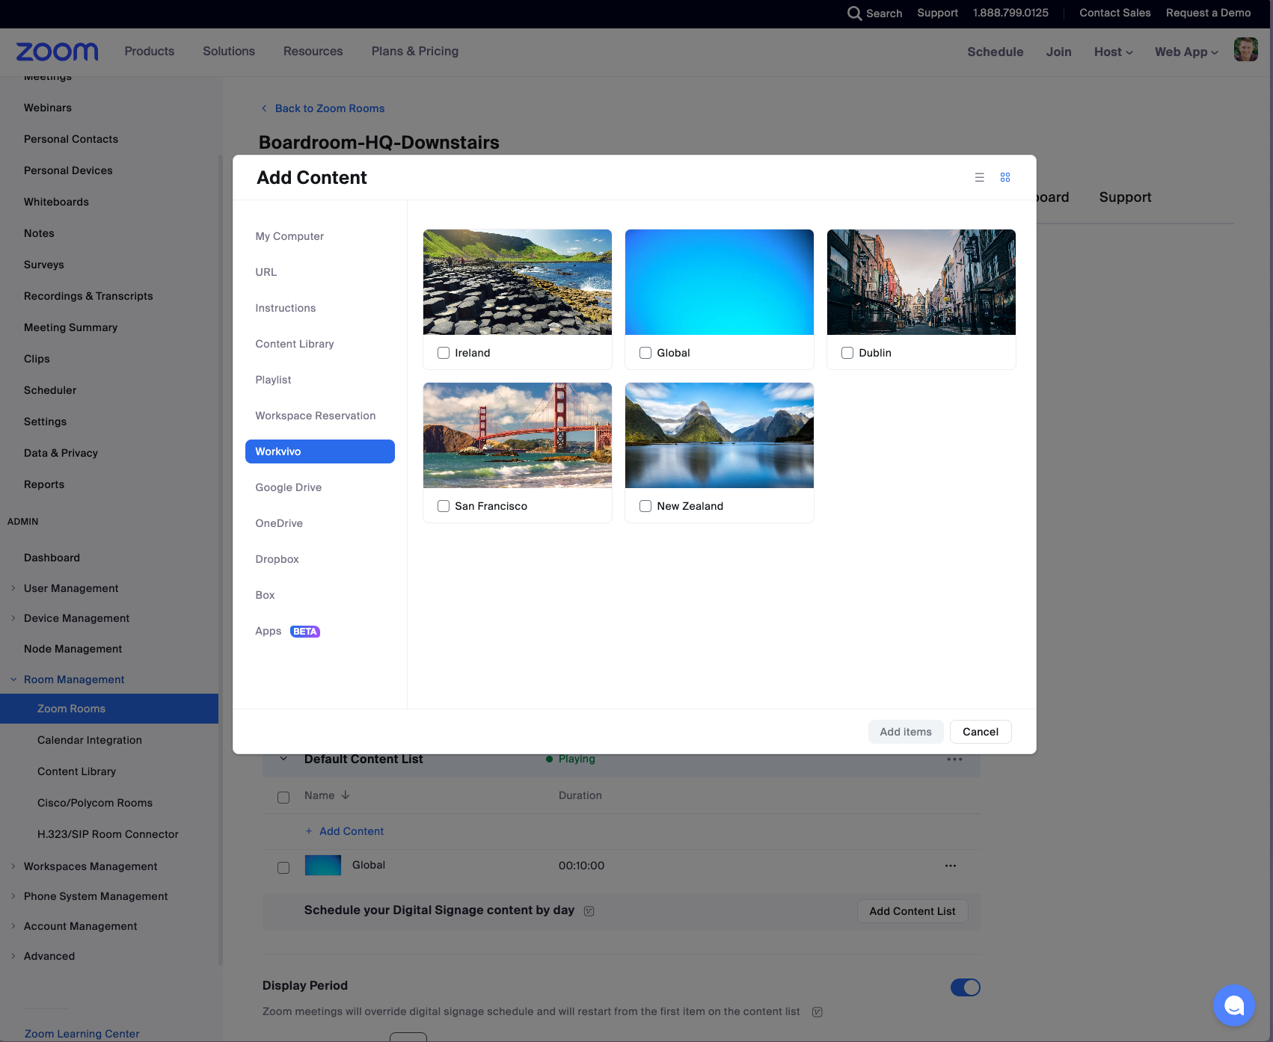Click the Ireland thumbnail image
This screenshot has width=1273, height=1042.
[518, 282]
